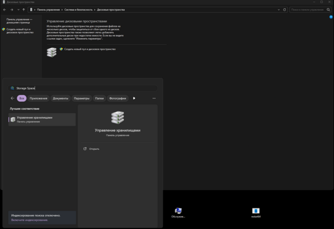334x229 pixels.
Task: Select the Документы search filter tab
Action: (61, 98)
